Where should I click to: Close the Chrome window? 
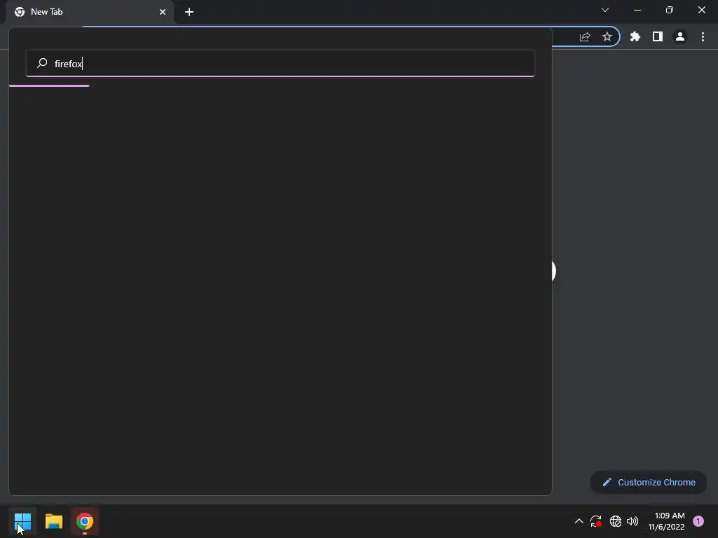click(701, 10)
